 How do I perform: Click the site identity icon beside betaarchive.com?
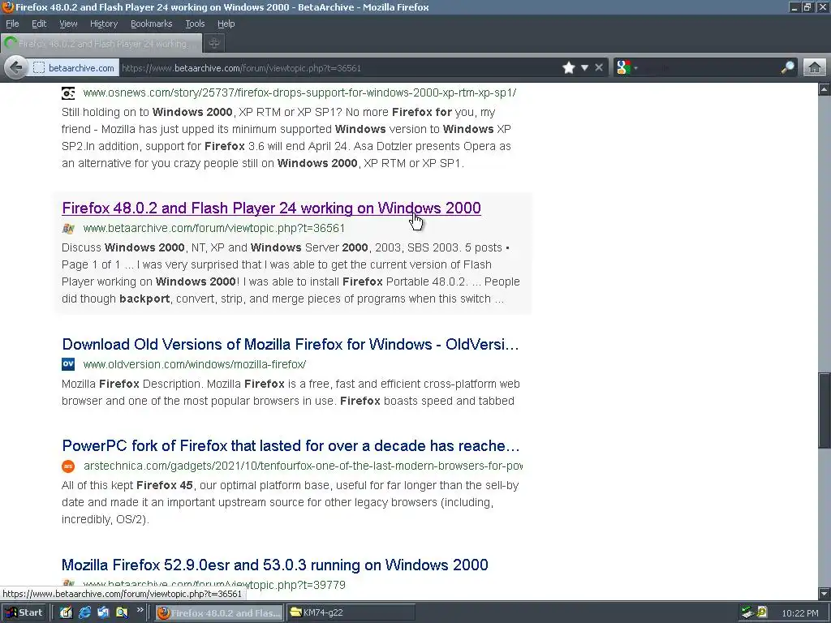click(x=39, y=68)
